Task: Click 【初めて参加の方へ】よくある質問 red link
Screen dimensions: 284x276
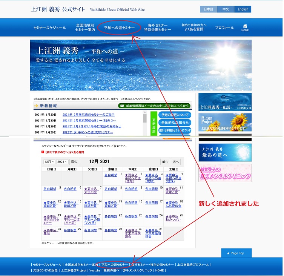Action: point(64,152)
